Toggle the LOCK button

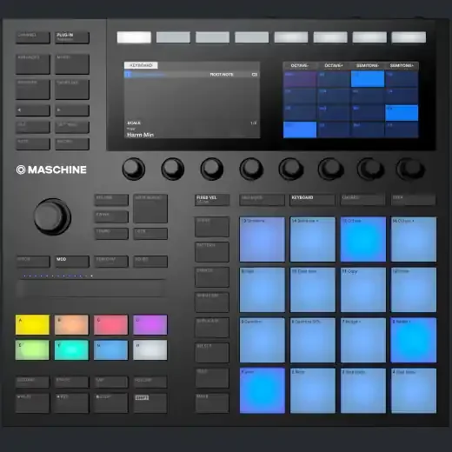coord(150,234)
